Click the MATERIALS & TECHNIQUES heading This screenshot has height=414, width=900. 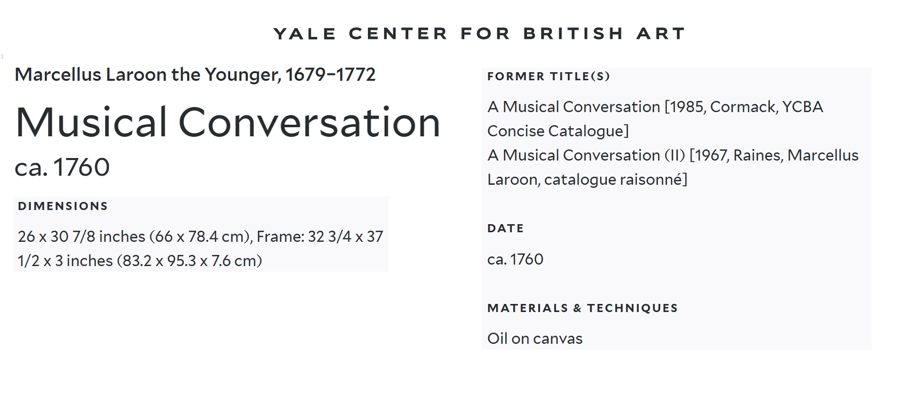pyautogui.click(x=582, y=308)
